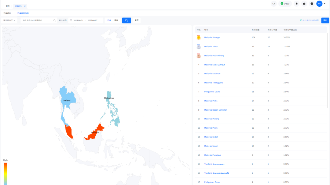This screenshot has height=185, width=330.
Task: Open the notifications bell icon
Action: point(296,4)
